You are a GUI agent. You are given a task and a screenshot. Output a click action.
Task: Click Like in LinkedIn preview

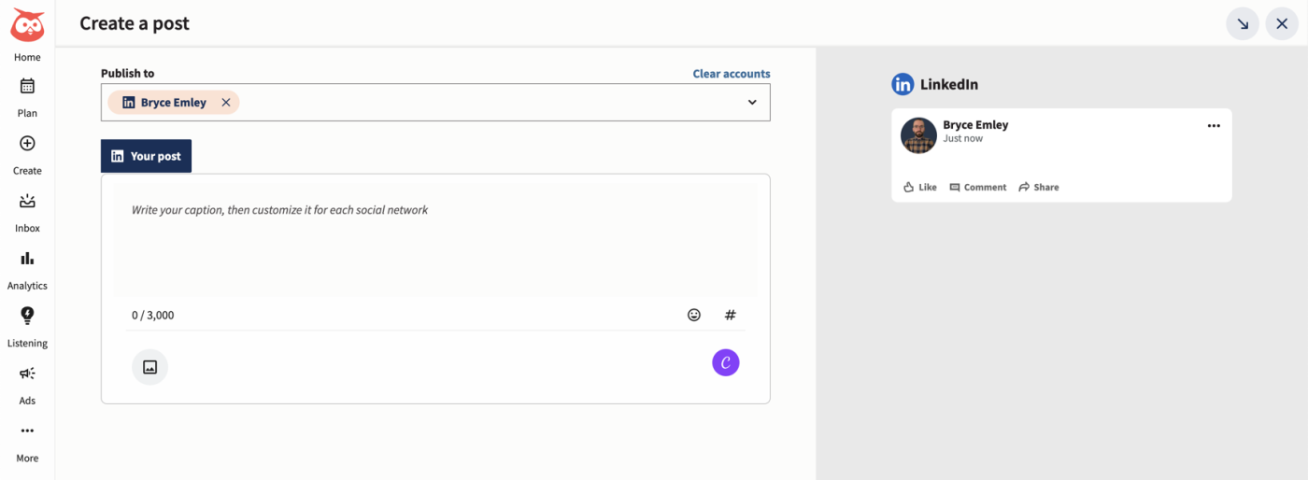tap(920, 187)
